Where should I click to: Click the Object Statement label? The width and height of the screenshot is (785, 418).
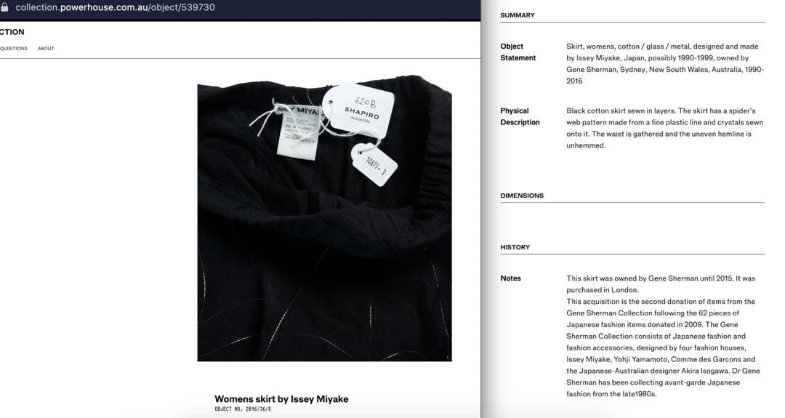(518, 52)
